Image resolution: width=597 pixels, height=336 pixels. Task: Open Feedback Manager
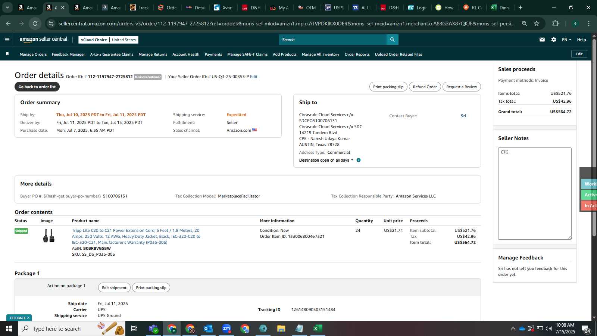pos(68,54)
